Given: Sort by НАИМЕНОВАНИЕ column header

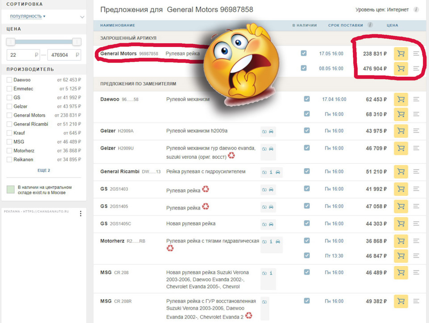Looking at the screenshot, I should tap(118, 25).
